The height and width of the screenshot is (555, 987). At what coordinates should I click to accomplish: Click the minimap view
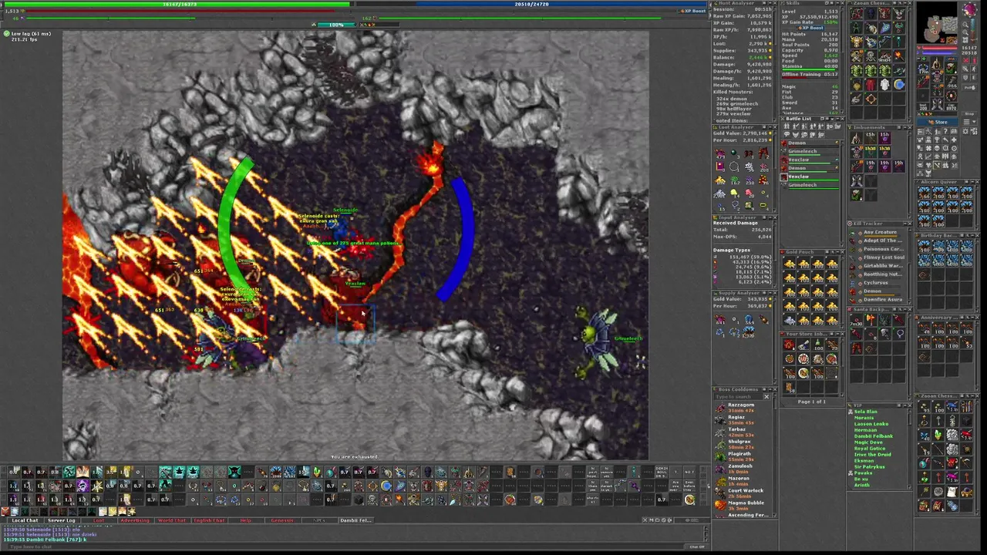(x=937, y=23)
